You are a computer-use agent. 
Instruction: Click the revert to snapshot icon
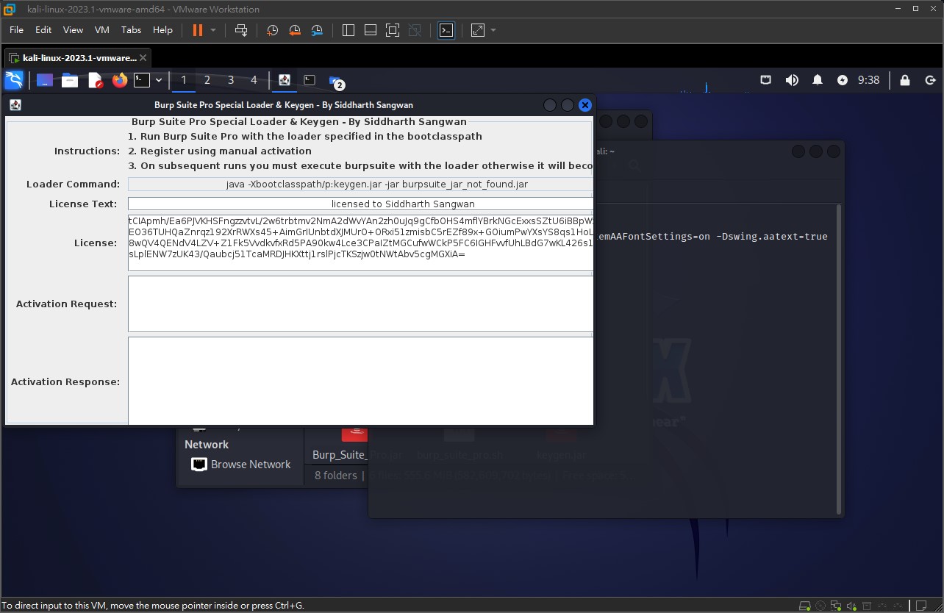[295, 30]
